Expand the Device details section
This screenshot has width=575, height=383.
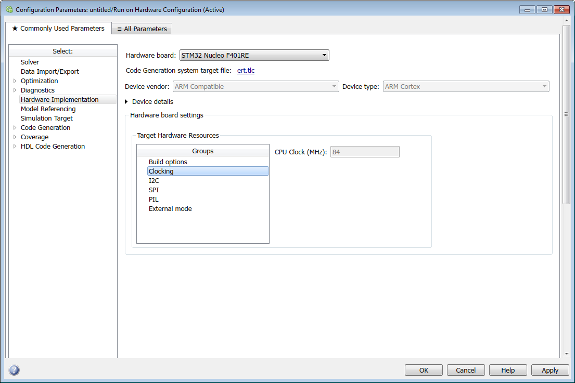[x=126, y=101]
